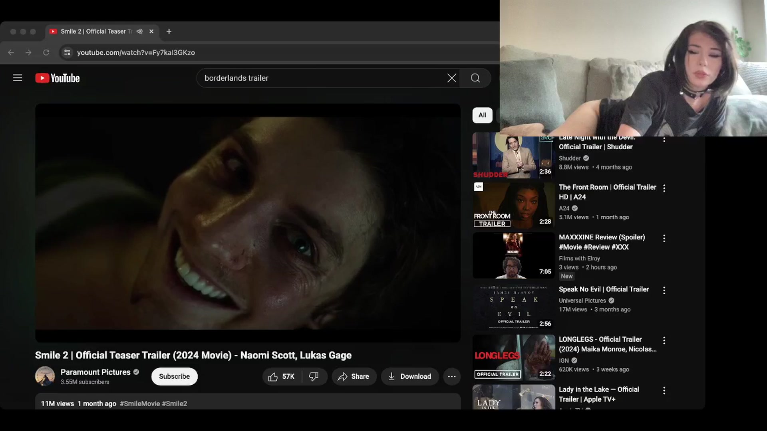Share the Smile 2 video
The image size is (767, 431).
[354, 376]
